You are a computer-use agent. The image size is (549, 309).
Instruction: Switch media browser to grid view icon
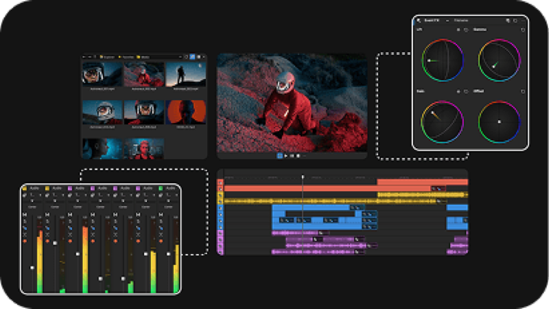click(x=198, y=57)
